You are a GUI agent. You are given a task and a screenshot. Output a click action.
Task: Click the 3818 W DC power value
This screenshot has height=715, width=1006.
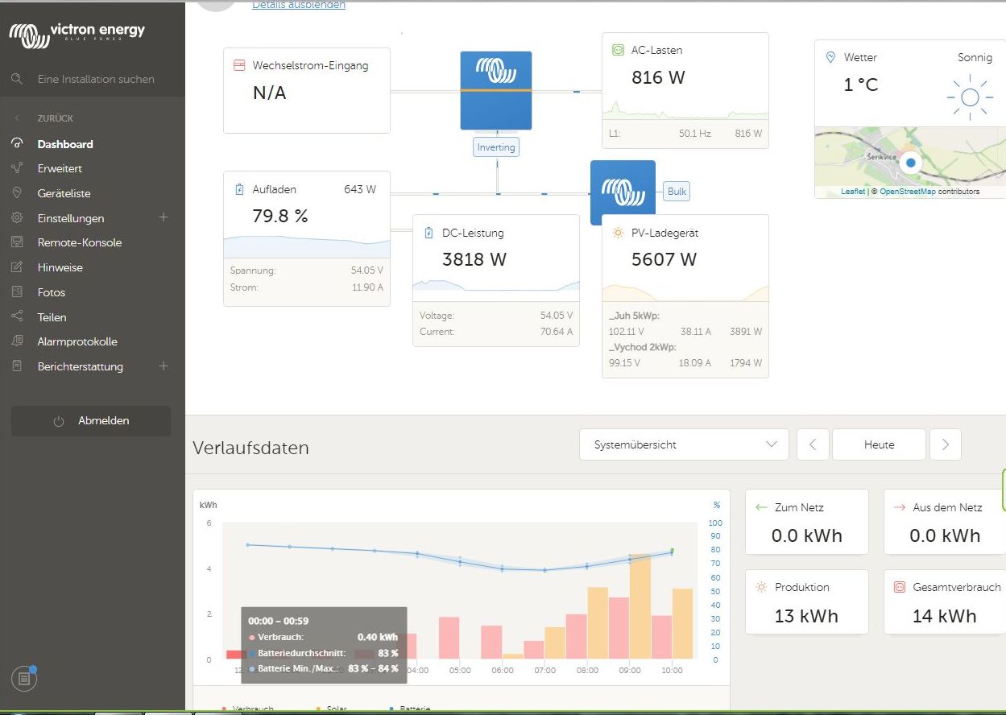pyautogui.click(x=474, y=259)
